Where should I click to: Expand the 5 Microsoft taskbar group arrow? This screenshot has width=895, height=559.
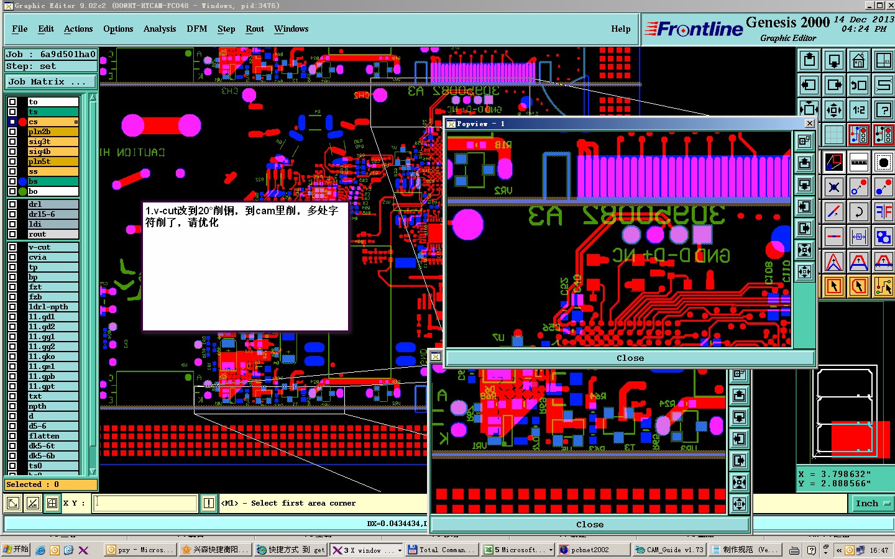pyautogui.click(x=551, y=550)
